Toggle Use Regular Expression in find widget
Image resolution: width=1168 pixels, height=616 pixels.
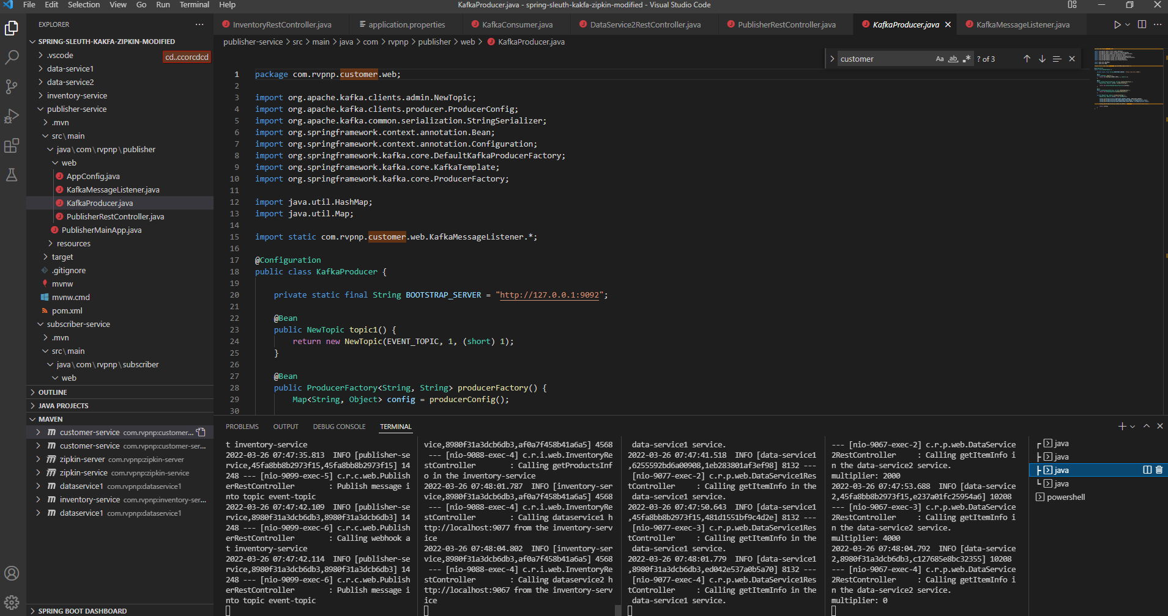point(967,59)
